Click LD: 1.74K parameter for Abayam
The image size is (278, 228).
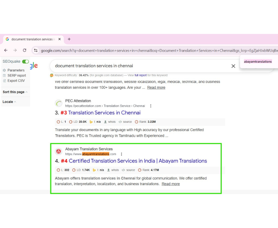pyautogui.click(x=81, y=170)
